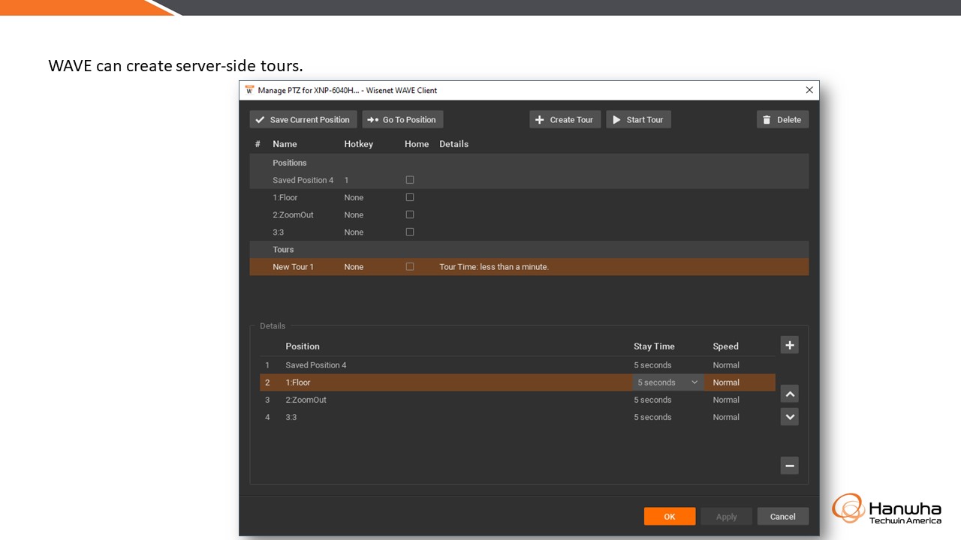Select tour step 4 3:3
The height and width of the screenshot is (540, 961).
(518, 417)
